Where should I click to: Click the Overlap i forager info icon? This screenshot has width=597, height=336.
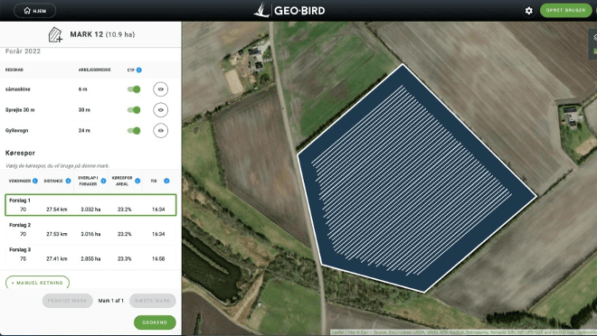point(103,181)
